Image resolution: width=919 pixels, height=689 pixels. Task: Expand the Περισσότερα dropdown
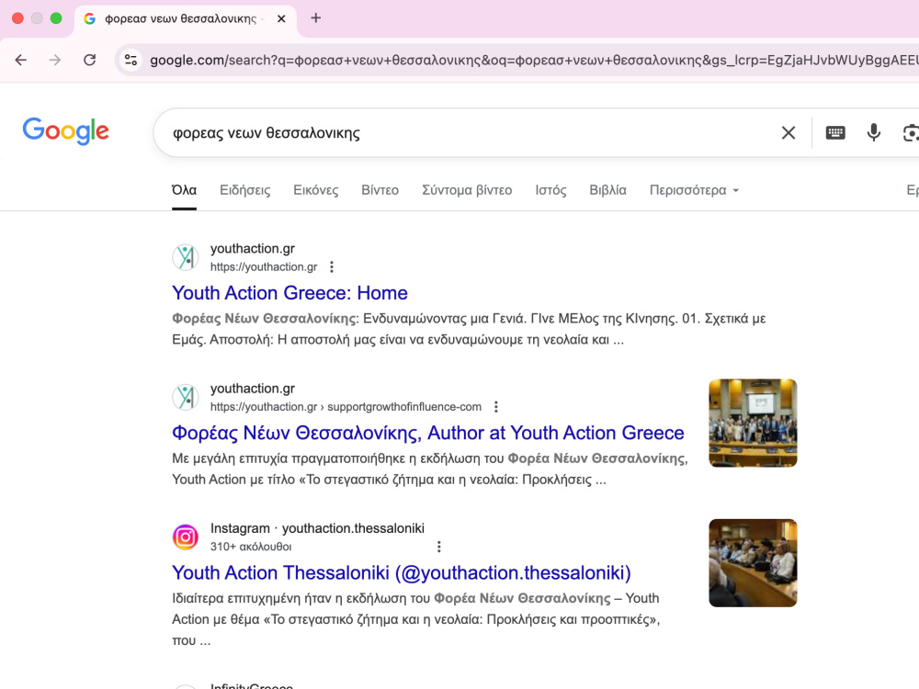[694, 190]
